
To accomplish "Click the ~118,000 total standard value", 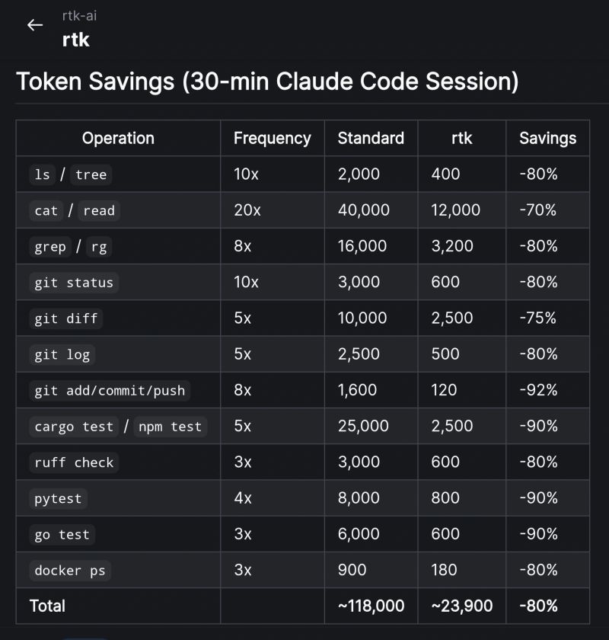I will coord(371,606).
